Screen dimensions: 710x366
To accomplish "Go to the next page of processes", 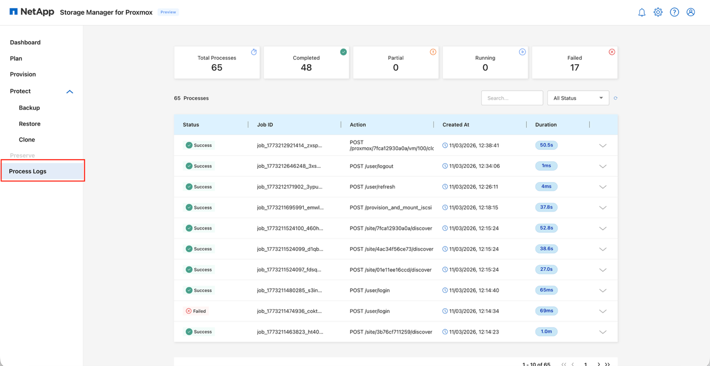I will (x=598, y=363).
